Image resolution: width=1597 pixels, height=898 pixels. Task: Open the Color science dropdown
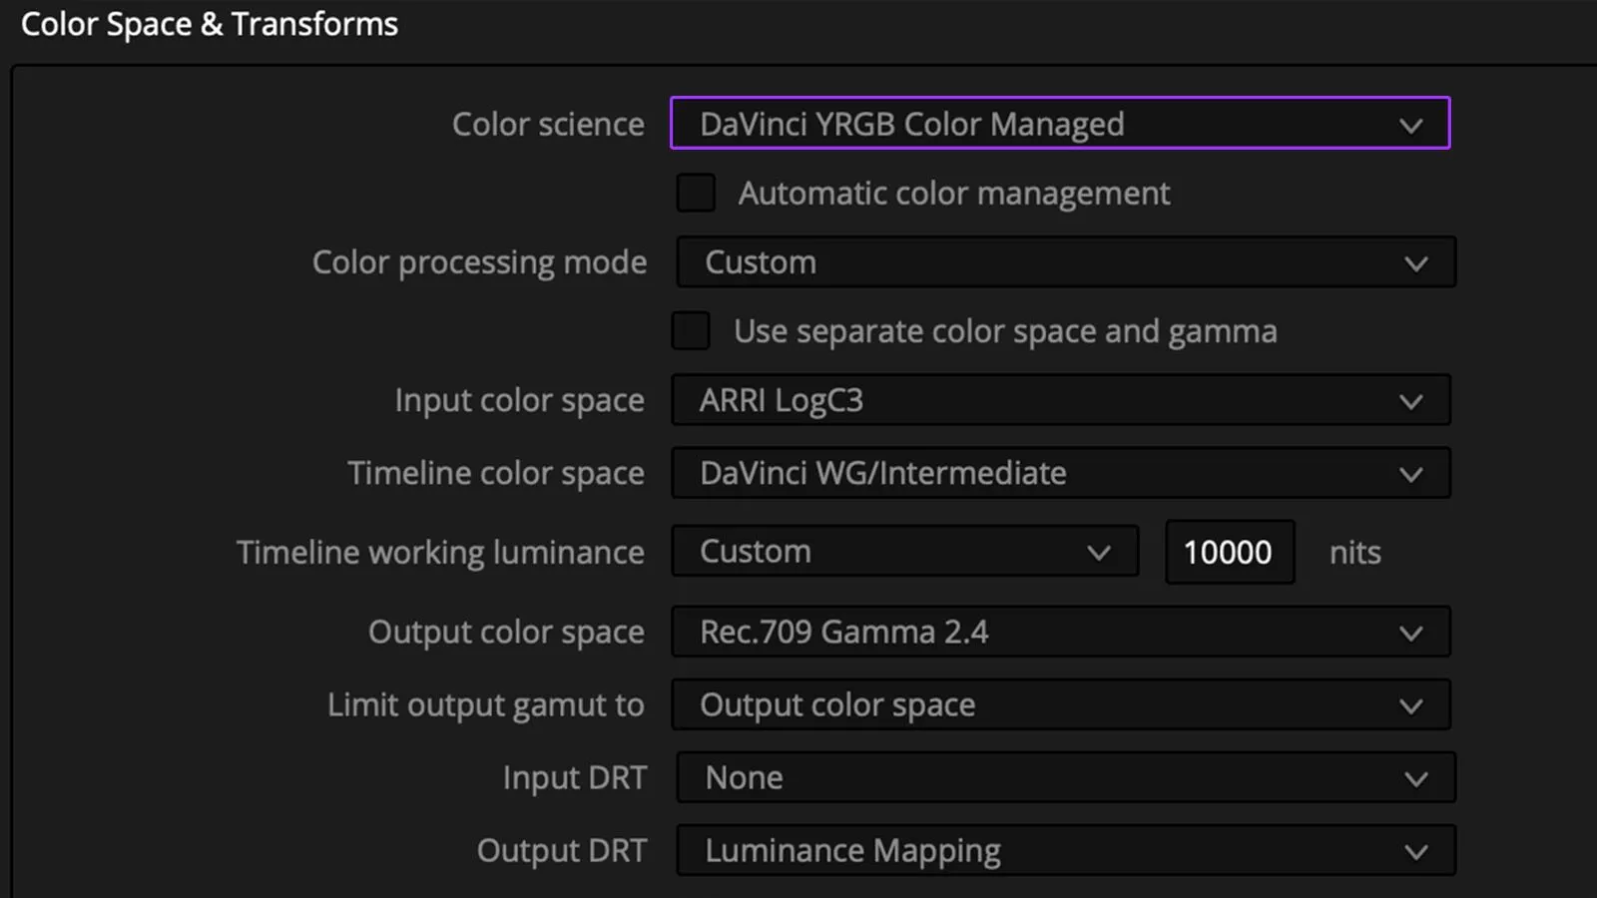[x=1060, y=124]
